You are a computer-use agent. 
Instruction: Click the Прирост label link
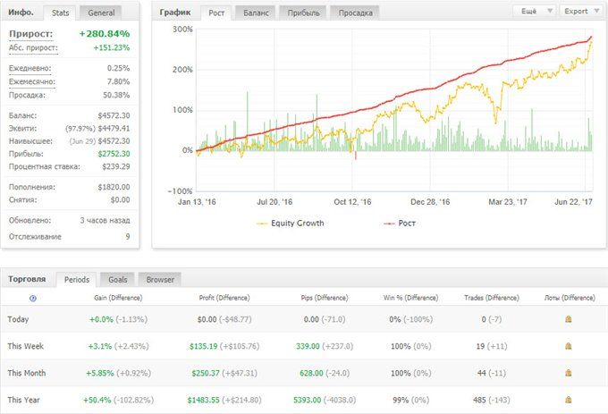point(30,34)
